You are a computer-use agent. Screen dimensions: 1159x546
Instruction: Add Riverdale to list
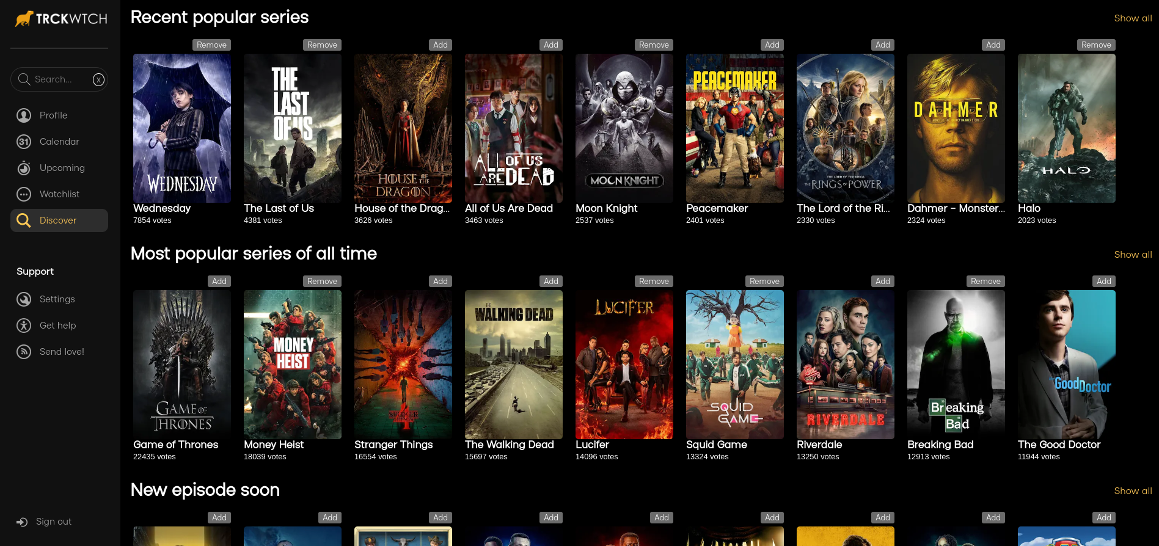(x=883, y=282)
